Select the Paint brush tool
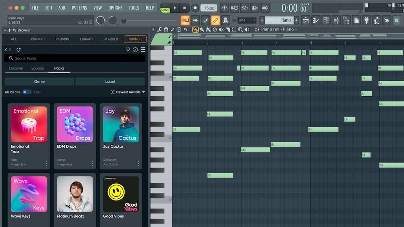 click(x=202, y=29)
